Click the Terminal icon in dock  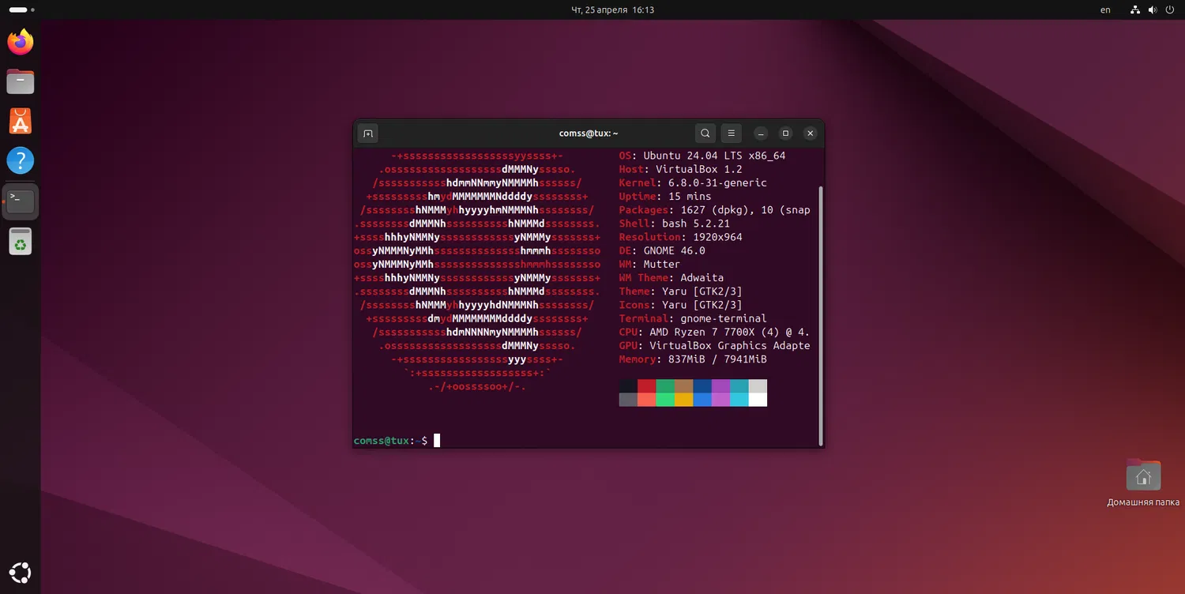click(x=21, y=201)
